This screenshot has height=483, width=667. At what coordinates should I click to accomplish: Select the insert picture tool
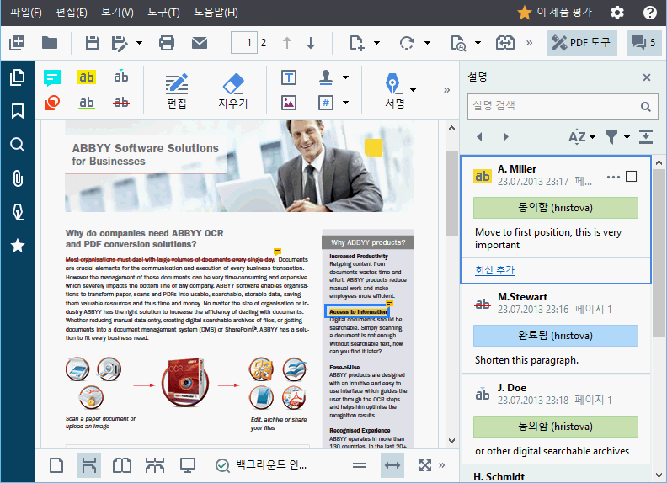(289, 103)
